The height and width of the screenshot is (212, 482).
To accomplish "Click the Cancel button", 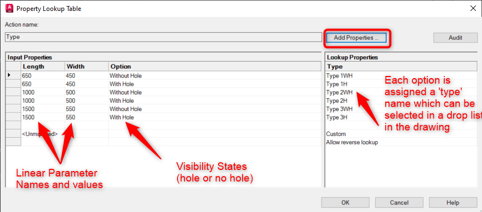I will pyautogui.click(x=399, y=203).
